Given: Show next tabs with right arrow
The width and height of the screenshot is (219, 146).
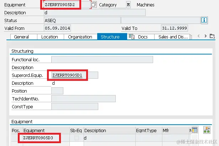Looking at the screenshot, I should point(205,36).
